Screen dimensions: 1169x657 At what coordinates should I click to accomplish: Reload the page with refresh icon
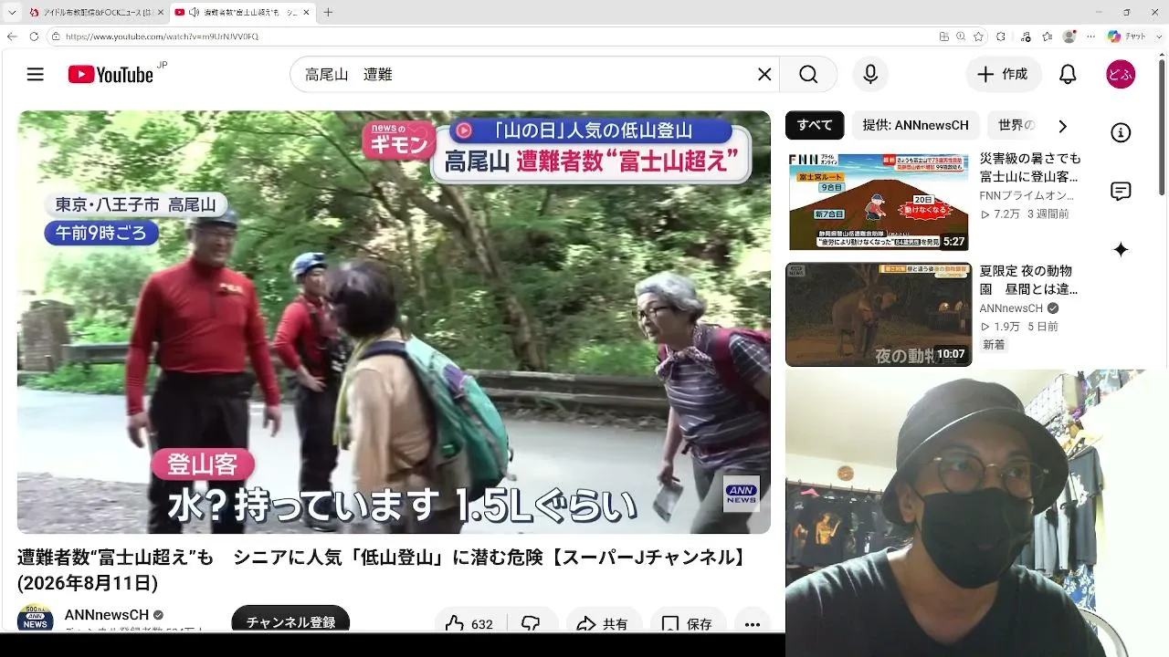pos(34,36)
